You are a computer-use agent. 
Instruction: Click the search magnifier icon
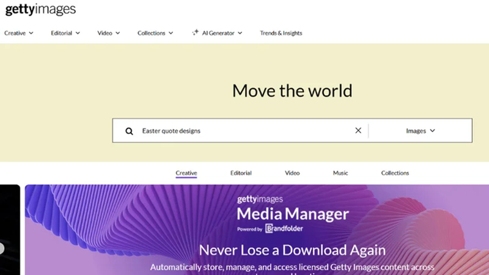point(129,131)
